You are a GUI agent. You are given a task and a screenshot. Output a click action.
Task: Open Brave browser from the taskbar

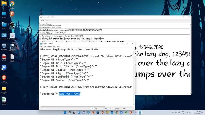point(131,112)
